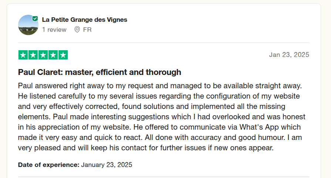Open the "Paul Claret: master, efficient and thorough" review
This screenshot has width=331, height=178.
point(99,72)
